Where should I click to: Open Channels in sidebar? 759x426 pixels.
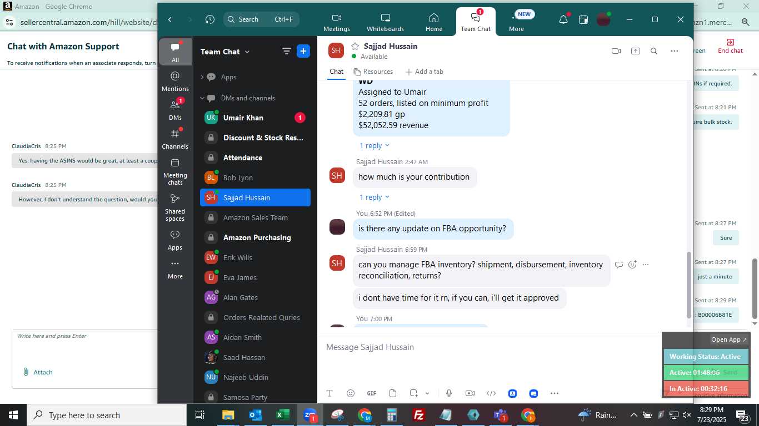[x=175, y=139]
